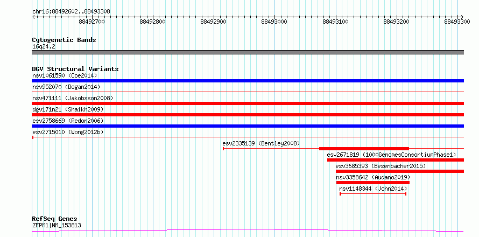Click ruler position 88493100
Image resolution: width=479 pixels, height=237 pixels.
335,22
